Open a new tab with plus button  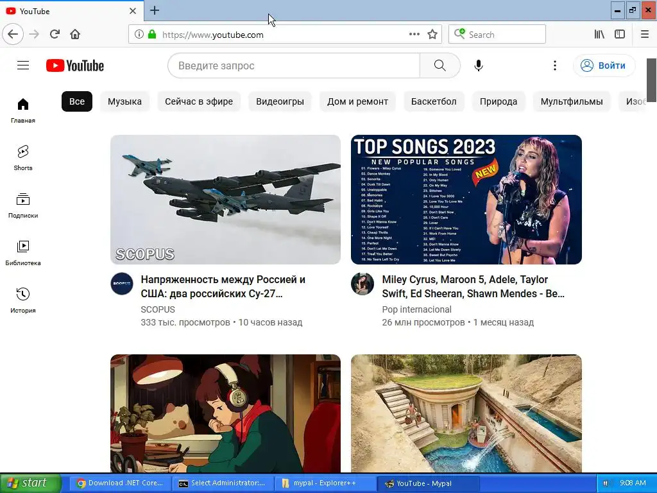(x=155, y=10)
